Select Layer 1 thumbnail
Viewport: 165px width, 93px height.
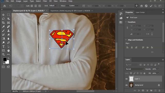(x=131, y=79)
